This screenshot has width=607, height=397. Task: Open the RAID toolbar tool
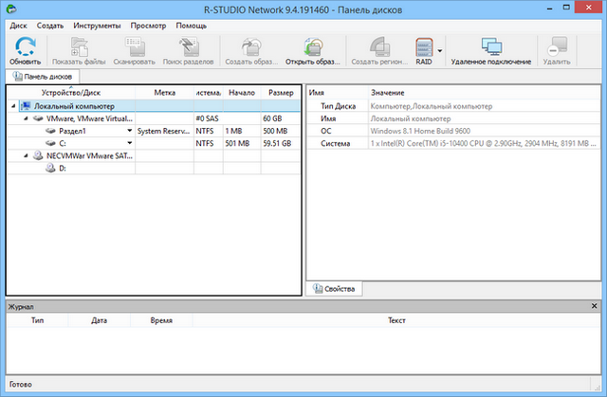tap(423, 49)
